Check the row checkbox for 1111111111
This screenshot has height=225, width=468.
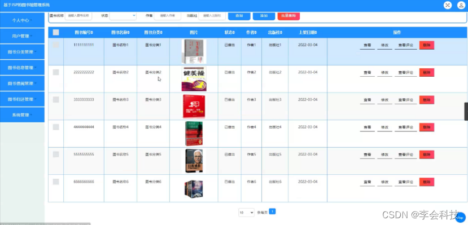click(56, 45)
